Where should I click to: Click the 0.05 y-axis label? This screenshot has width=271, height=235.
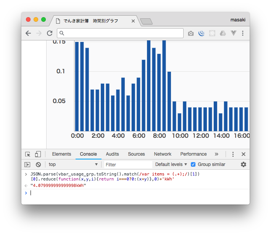tap(59, 101)
